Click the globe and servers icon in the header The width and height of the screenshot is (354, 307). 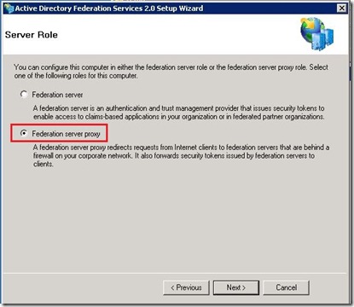coord(316,34)
